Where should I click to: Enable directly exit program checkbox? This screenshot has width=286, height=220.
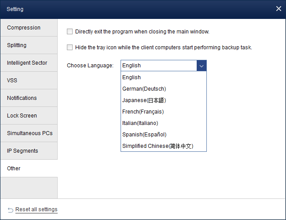pyautogui.click(x=70, y=32)
